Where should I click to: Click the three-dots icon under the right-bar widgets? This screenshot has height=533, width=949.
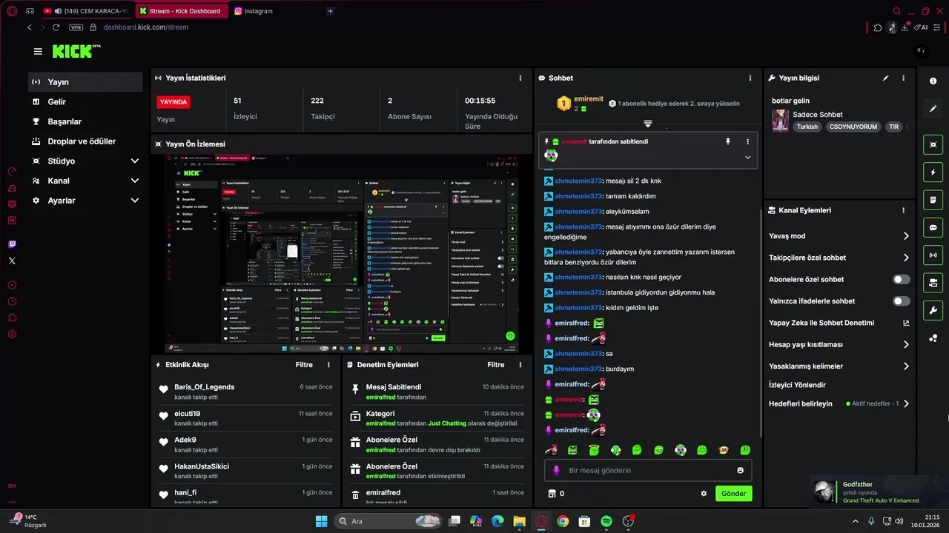(933, 338)
